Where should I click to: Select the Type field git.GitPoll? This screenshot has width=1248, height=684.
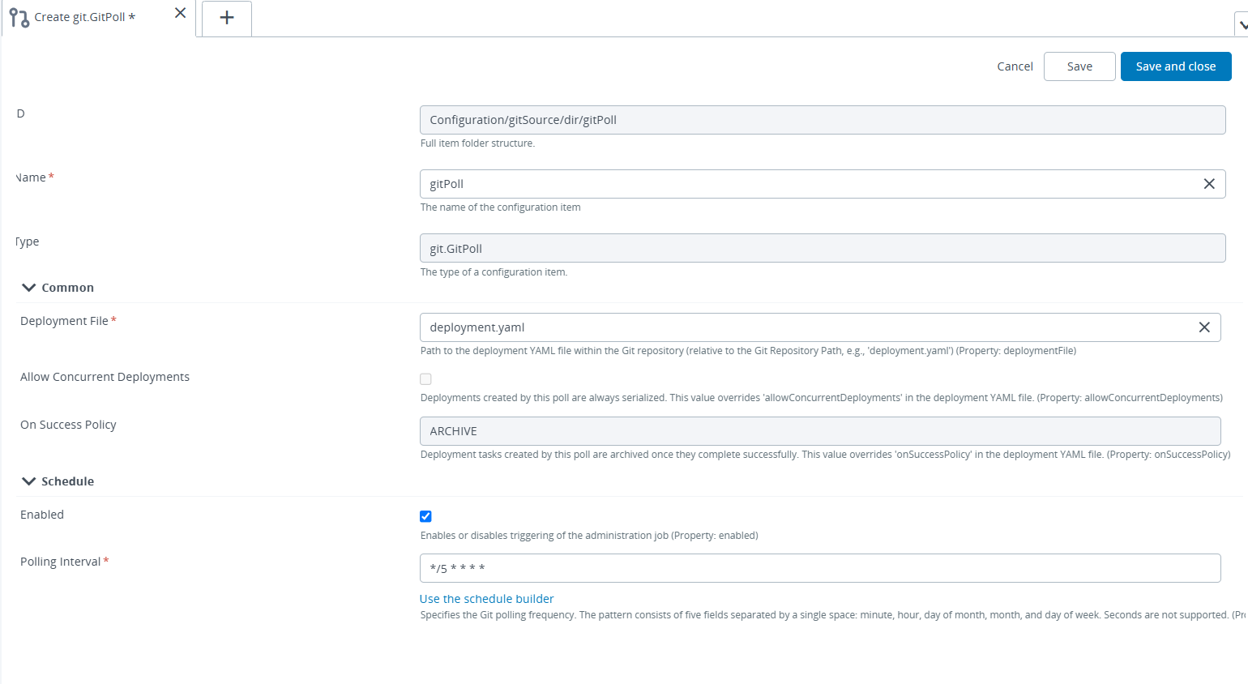823,248
